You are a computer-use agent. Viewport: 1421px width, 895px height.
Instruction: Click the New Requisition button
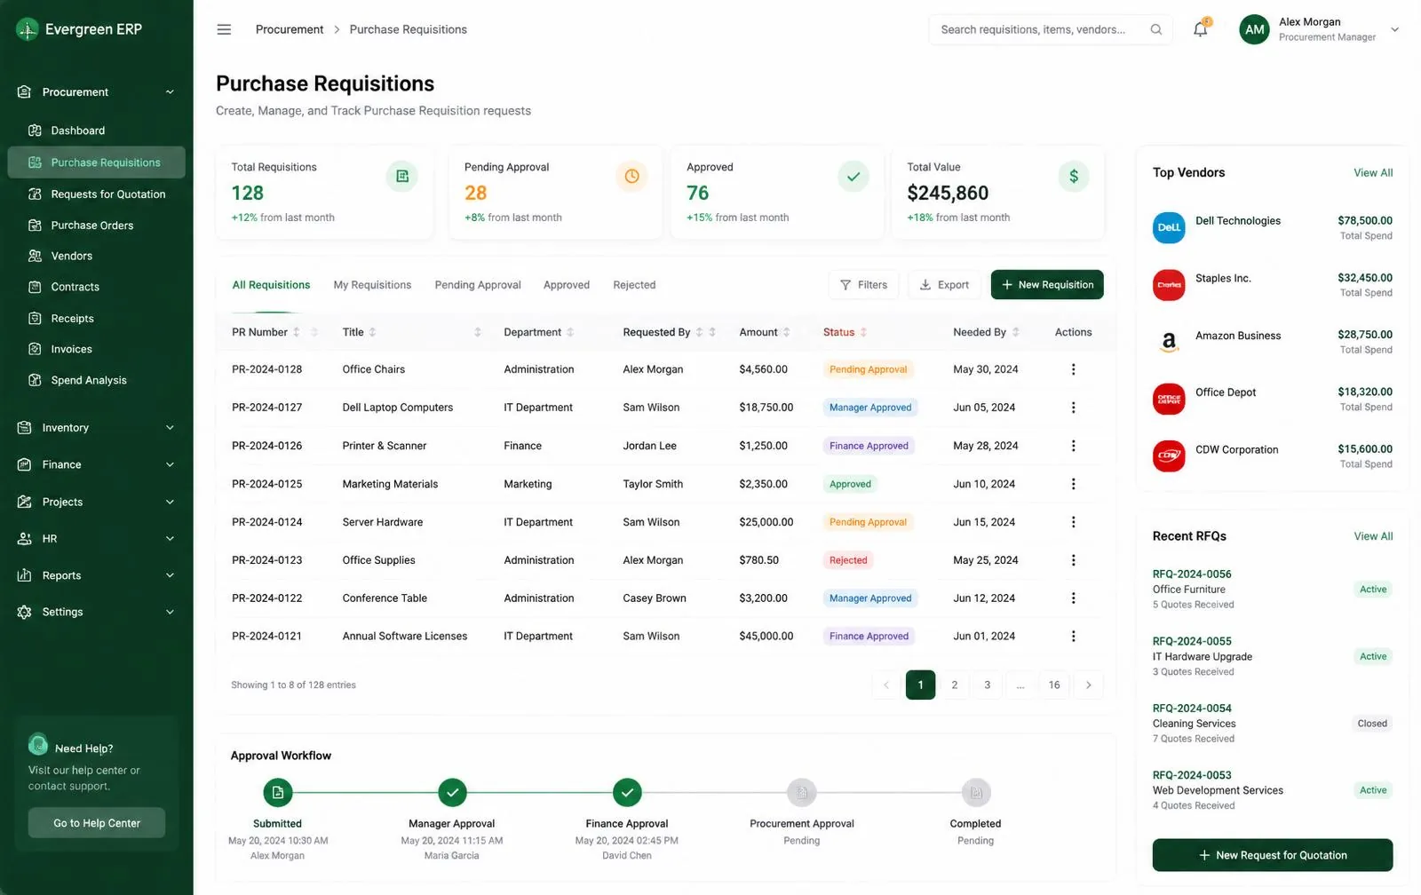coord(1047,285)
